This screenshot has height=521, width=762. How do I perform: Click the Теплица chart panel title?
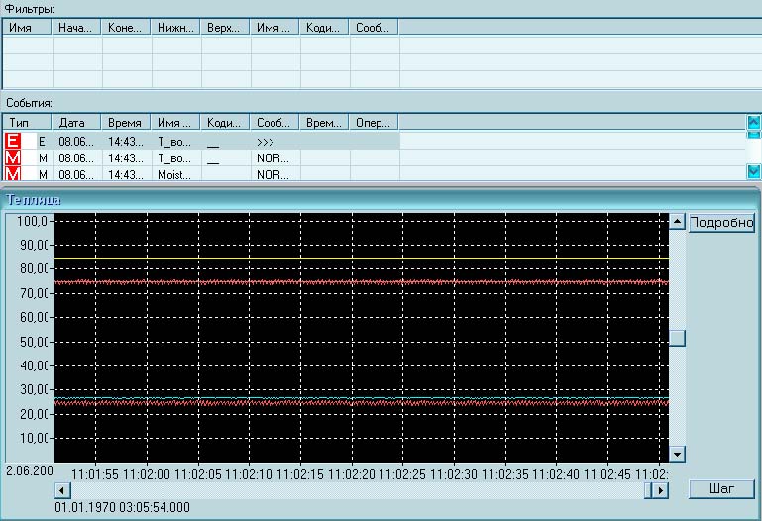click(35, 199)
